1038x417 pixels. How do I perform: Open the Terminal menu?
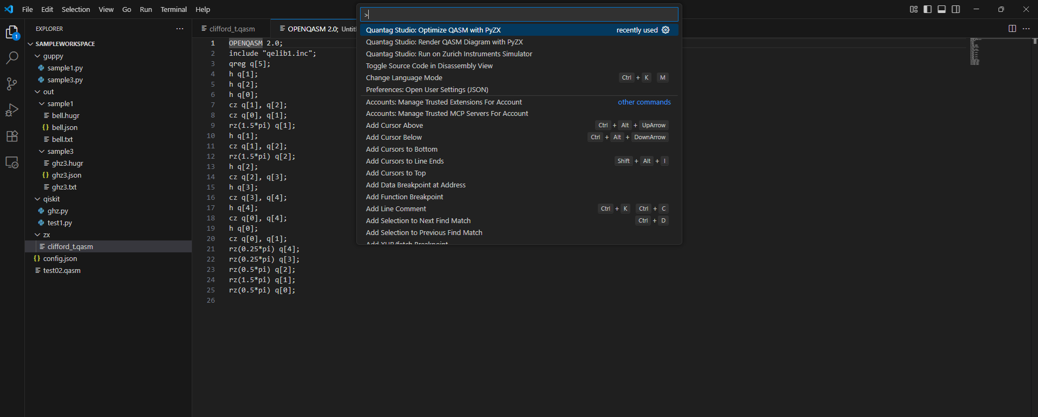coord(173,9)
